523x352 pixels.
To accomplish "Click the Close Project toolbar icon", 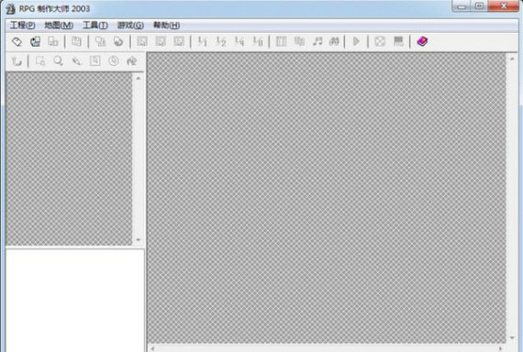I will tap(53, 41).
